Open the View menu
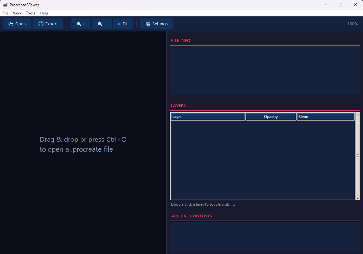The width and height of the screenshot is (363, 254). 16,13
